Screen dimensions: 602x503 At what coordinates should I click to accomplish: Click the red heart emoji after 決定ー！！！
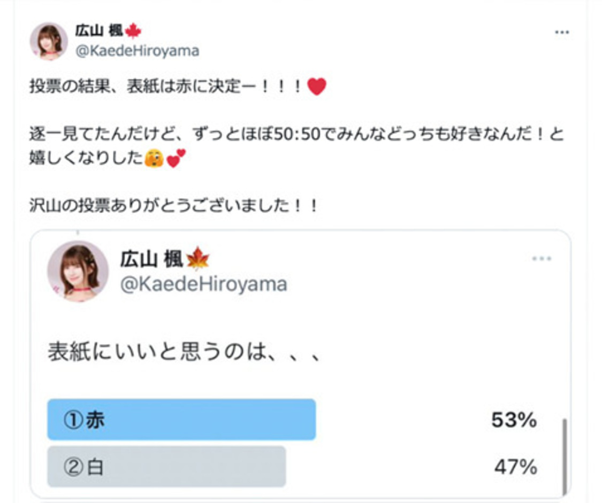pos(317,87)
